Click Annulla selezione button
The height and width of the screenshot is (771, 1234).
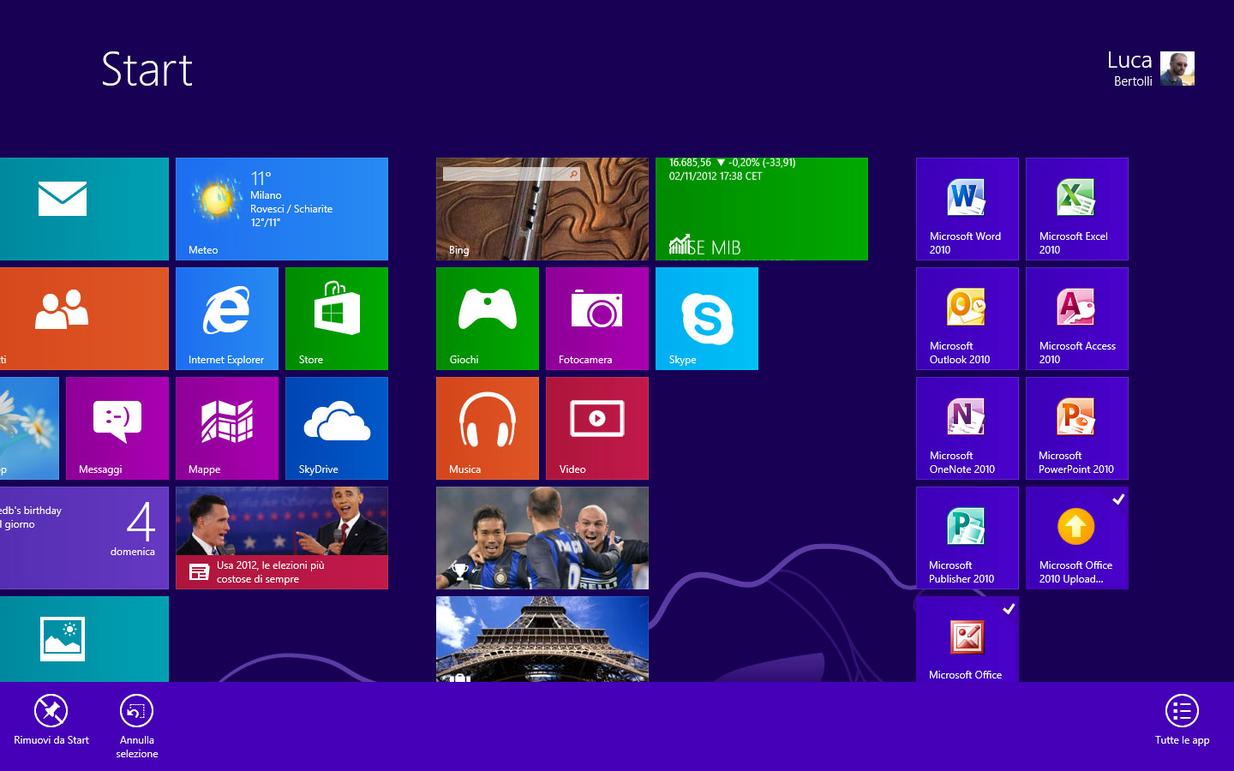pos(137,726)
